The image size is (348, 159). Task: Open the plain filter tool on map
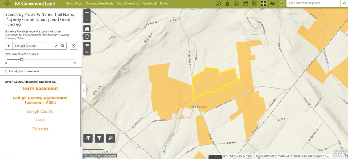tap(99, 138)
